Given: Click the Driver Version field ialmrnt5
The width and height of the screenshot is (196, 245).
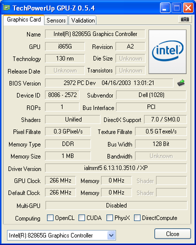Looking at the screenshot, I should 116,168.
